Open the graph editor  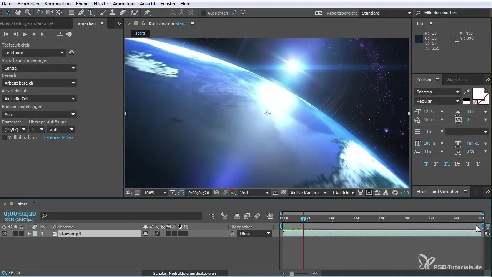[270, 216]
